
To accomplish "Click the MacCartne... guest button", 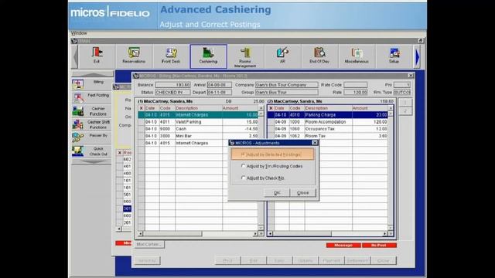I will pos(149,244).
